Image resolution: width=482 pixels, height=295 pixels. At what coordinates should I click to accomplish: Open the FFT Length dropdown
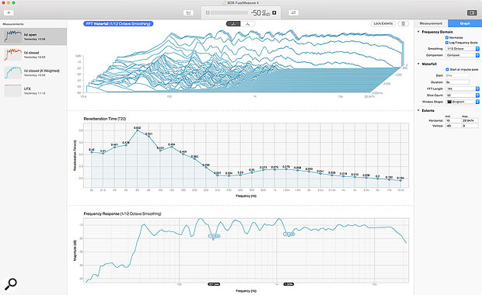(463, 88)
